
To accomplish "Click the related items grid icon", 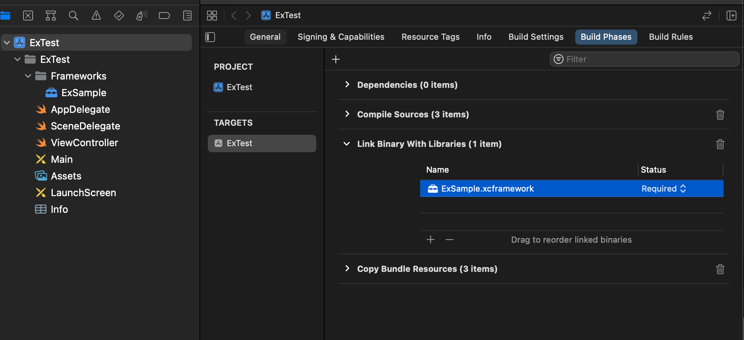I will pyautogui.click(x=212, y=16).
